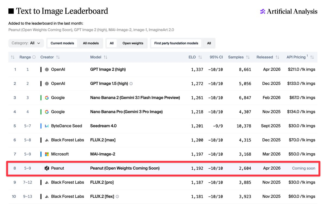The height and width of the screenshot is (206, 326).
Task: Select the Current models filter
Action: (x=62, y=43)
